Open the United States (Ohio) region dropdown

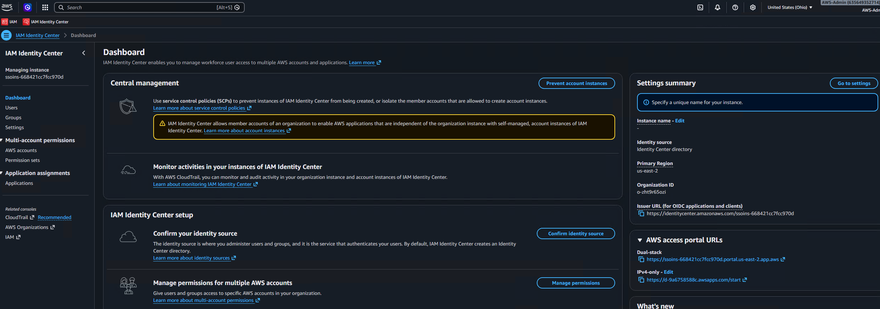click(x=790, y=7)
